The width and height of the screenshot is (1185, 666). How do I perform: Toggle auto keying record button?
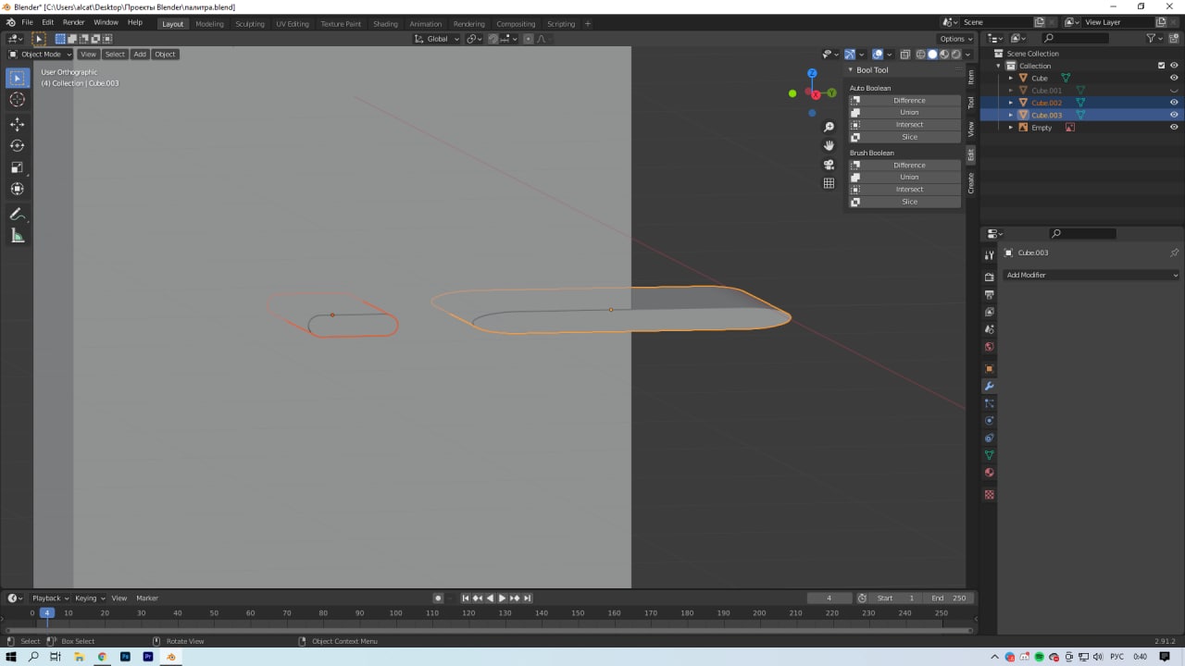click(x=438, y=598)
